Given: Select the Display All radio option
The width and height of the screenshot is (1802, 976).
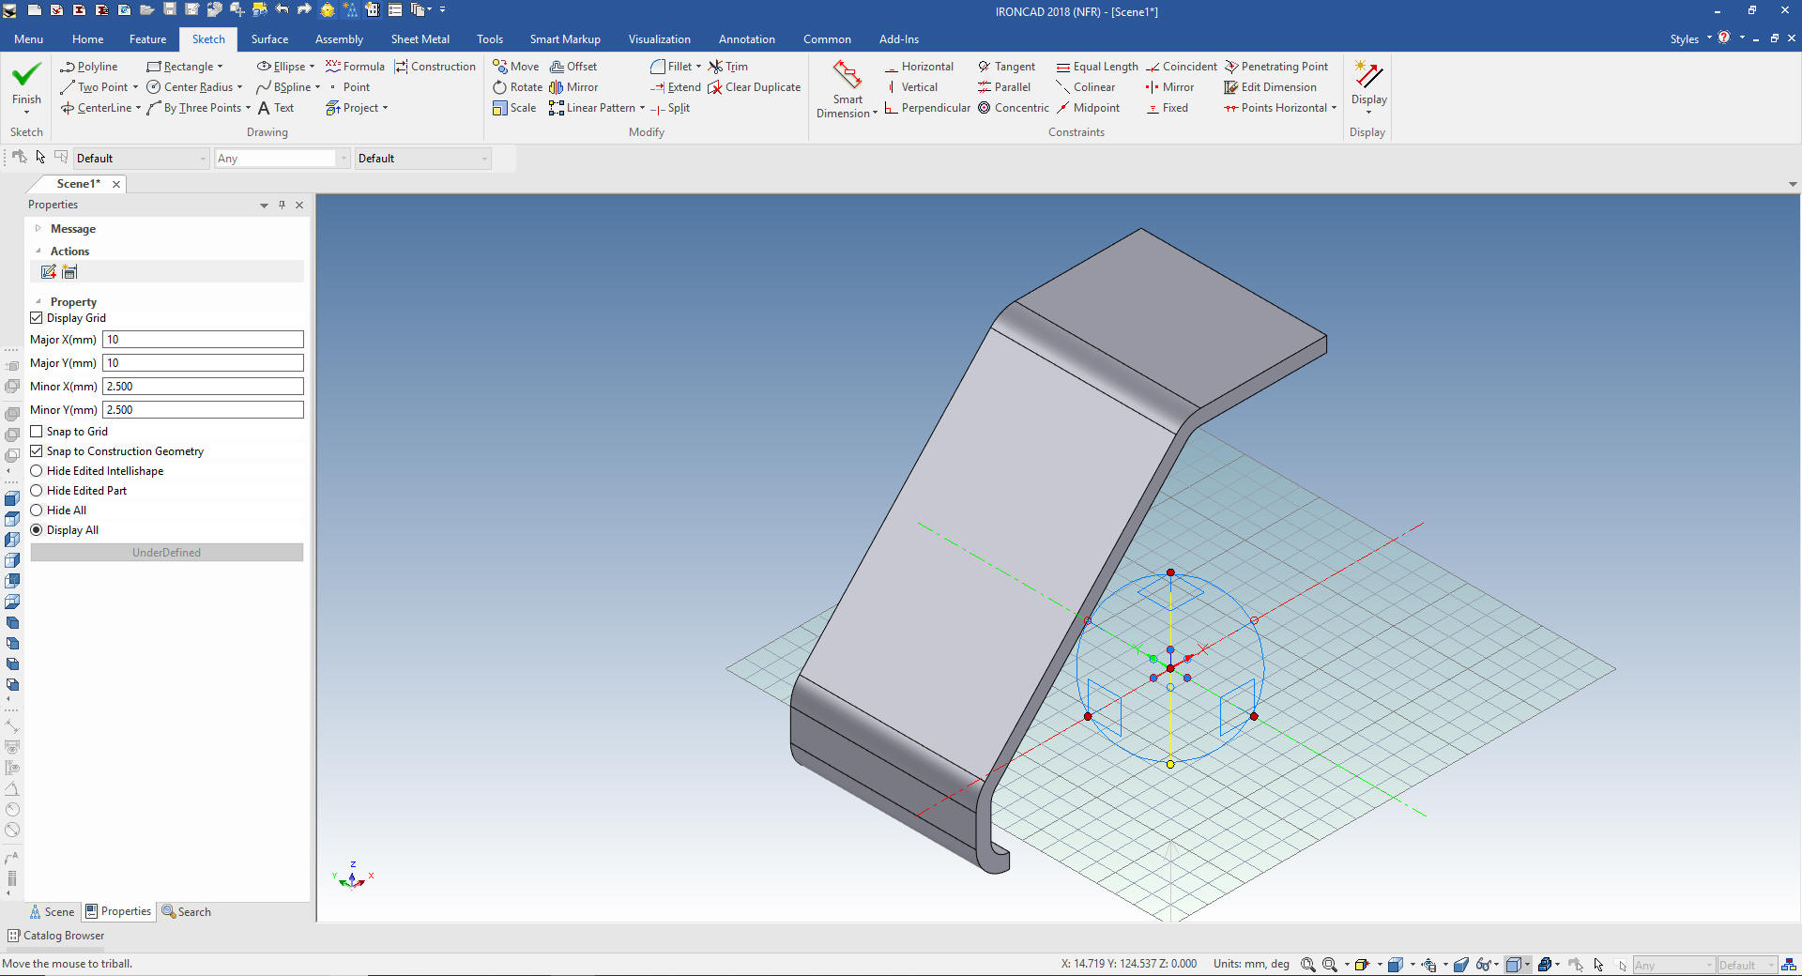Looking at the screenshot, I should tap(37, 530).
